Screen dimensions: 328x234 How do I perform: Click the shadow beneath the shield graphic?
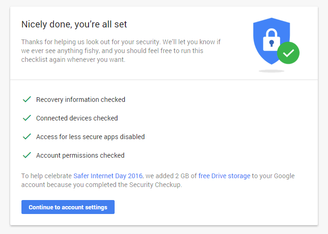pyautogui.click(x=271, y=71)
